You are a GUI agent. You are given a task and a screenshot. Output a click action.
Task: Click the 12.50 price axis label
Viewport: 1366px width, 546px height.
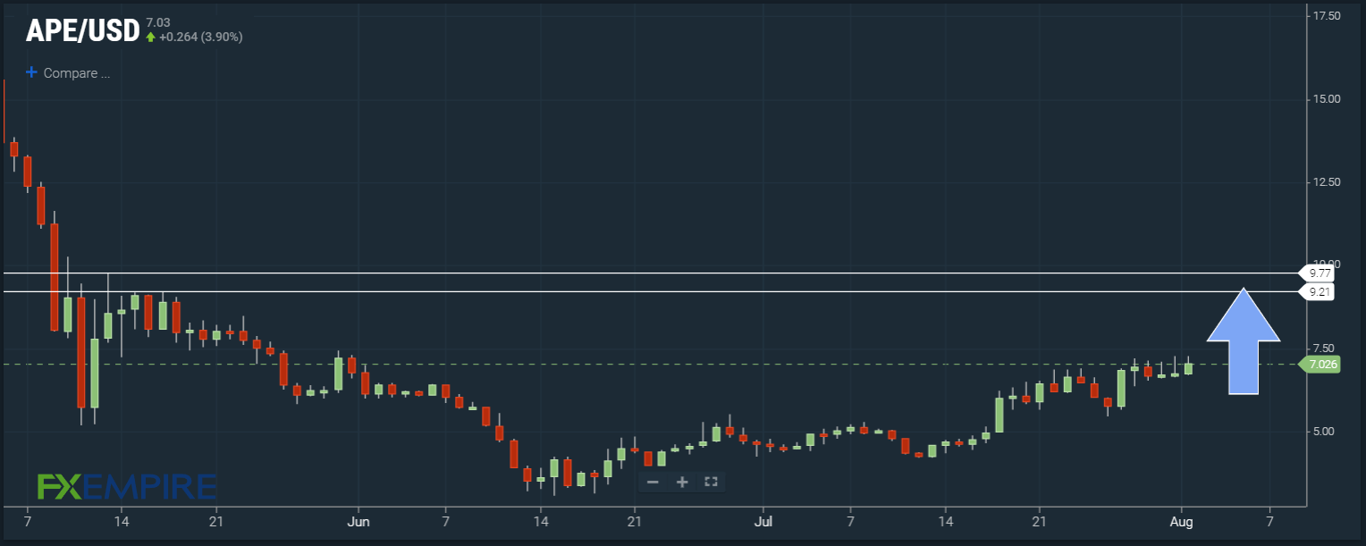pyautogui.click(x=1328, y=182)
